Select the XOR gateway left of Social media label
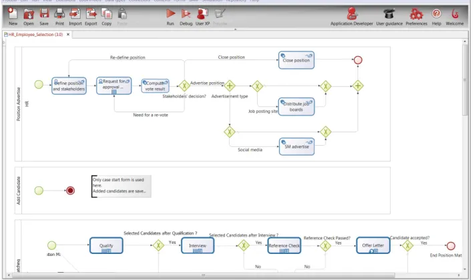 coord(230,132)
